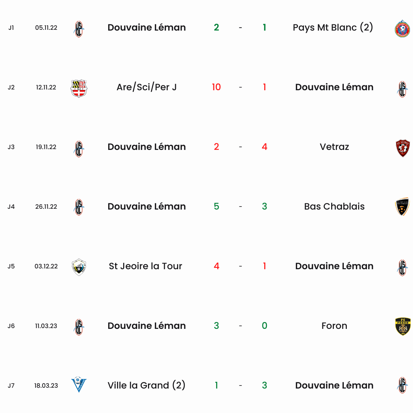Click Douvaine Léman name in J4 row
Screen dimensions: 413x413
click(147, 206)
